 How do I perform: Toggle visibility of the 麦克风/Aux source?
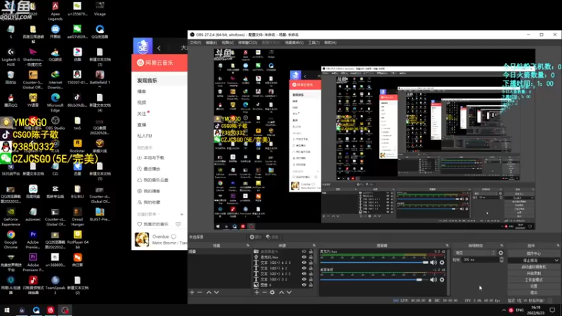tap(304, 257)
